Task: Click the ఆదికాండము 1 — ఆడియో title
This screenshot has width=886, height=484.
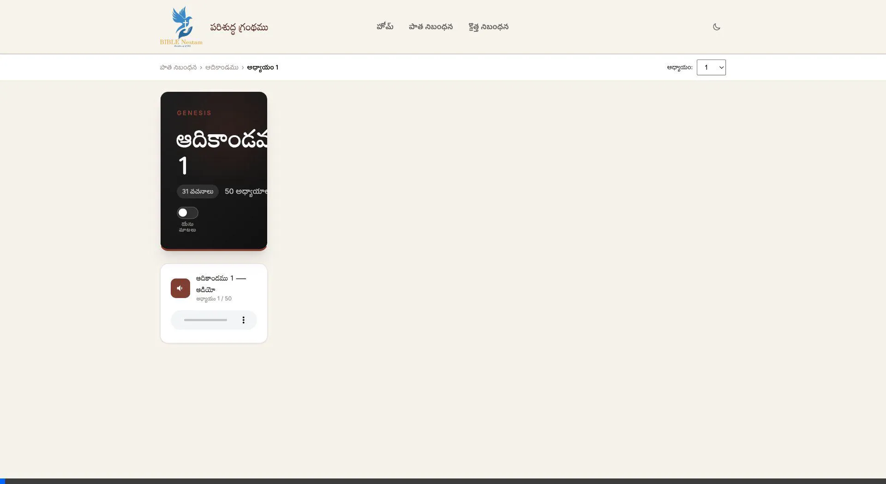Action: click(221, 284)
